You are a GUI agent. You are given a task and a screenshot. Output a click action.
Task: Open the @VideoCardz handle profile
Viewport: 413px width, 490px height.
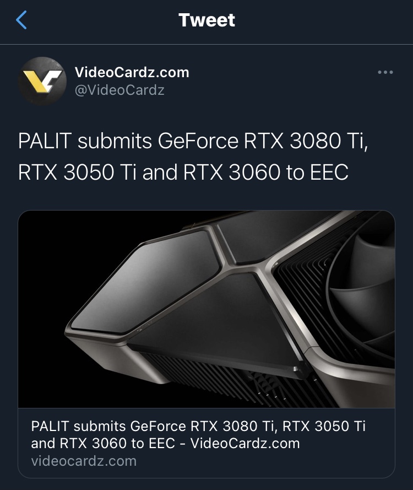pyautogui.click(x=119, y=90)
